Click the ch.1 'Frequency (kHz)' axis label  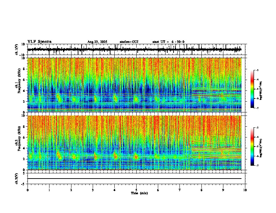[19, 81]
